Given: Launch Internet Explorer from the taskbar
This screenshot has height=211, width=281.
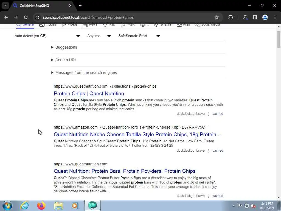Looking at the screenshot, I should [x=24, y=206].
